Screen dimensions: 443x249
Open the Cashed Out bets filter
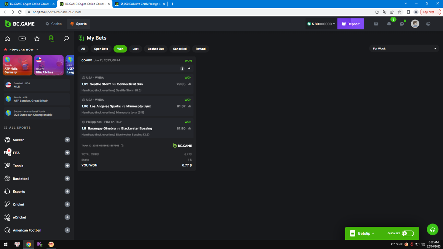tap(155, 49)
